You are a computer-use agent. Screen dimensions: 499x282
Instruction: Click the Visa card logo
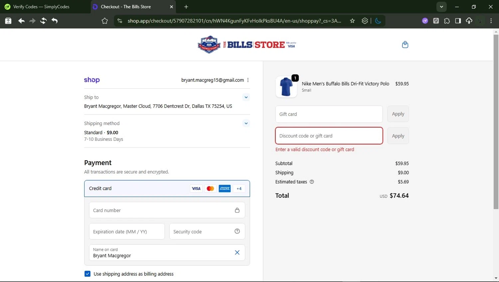[x=196, y=188]
